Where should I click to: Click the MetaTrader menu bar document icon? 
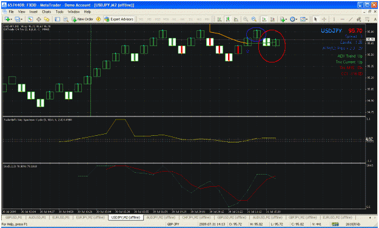tap(4, 12)
